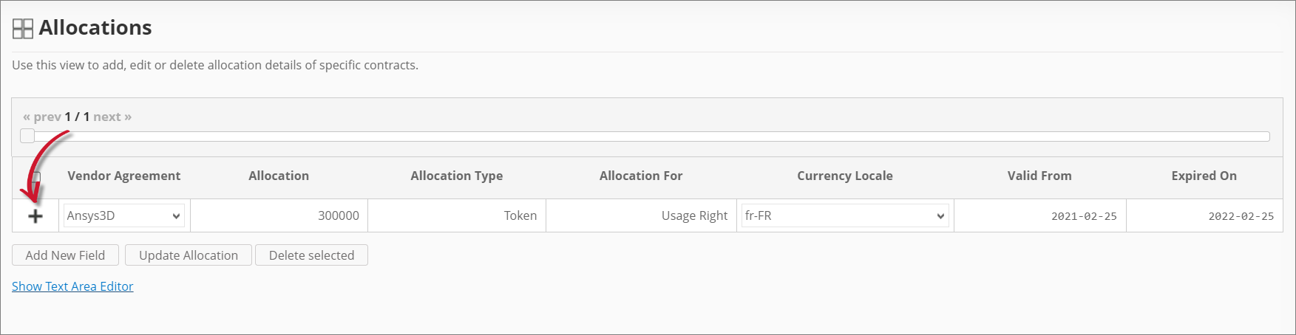Select the Allocation Type cell showing Token

point(456,216)
